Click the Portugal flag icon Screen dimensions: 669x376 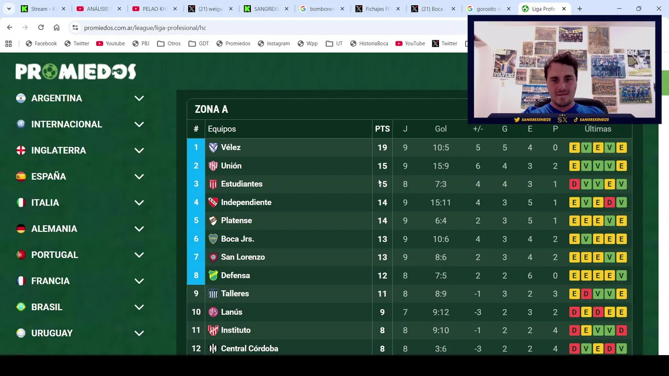click(x=21, y=255)
